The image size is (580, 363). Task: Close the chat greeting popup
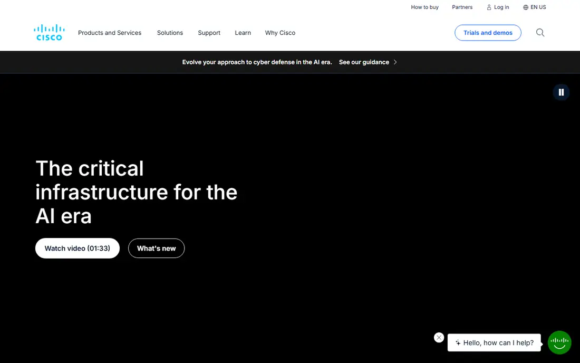pyautogui.click(x=439, y=338)
